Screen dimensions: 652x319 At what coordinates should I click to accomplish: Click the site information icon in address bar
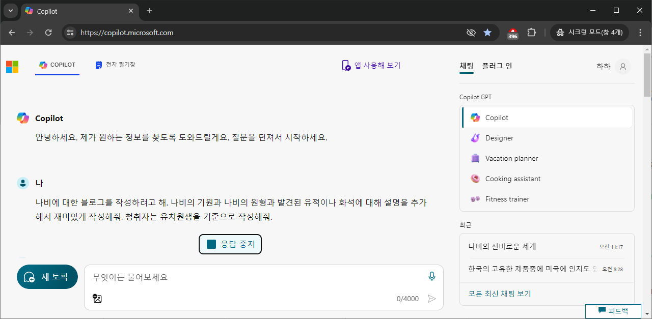coord(70,33)
